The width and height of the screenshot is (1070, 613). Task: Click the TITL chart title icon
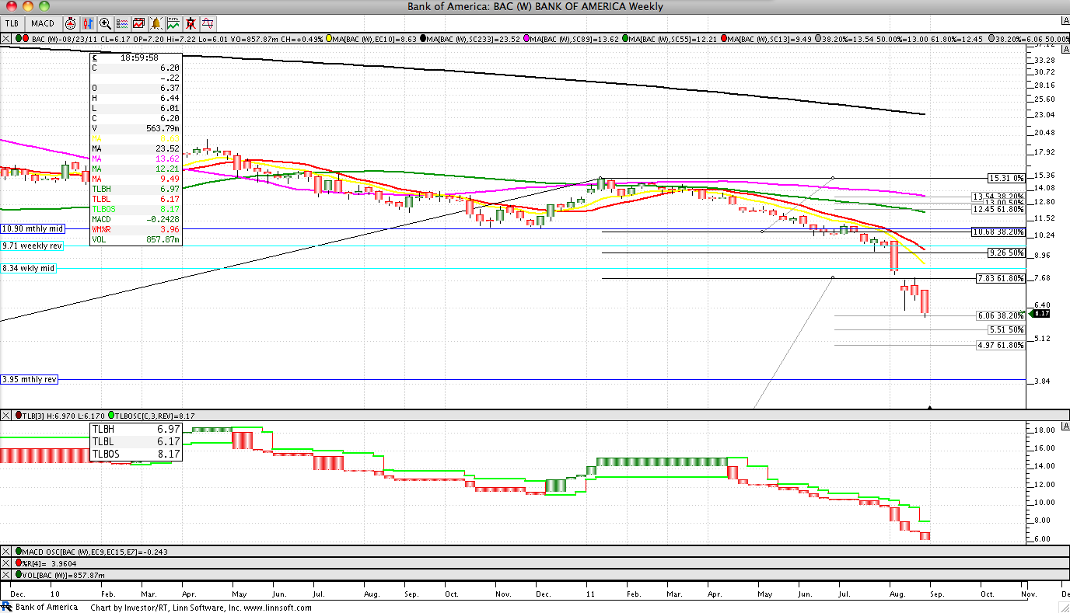pyautogui.click(x=173, y=23)
